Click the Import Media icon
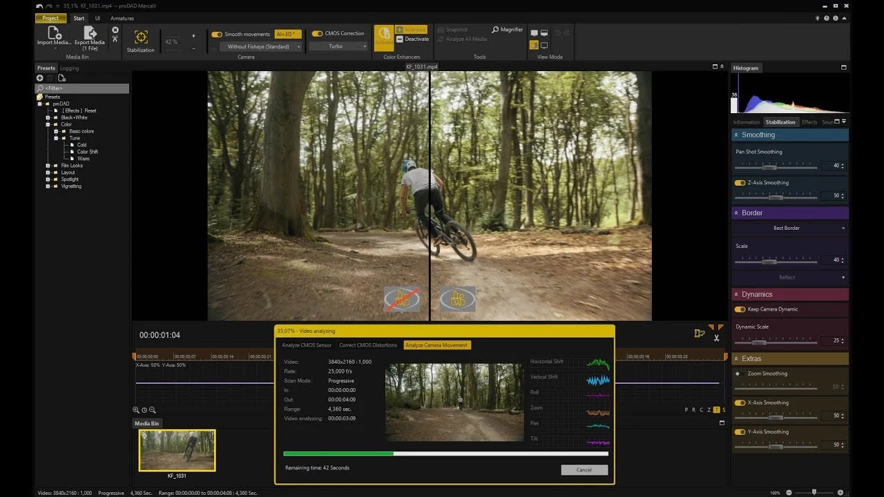The width and height of the screenshot is (884, 497). (x=54, y=32)
